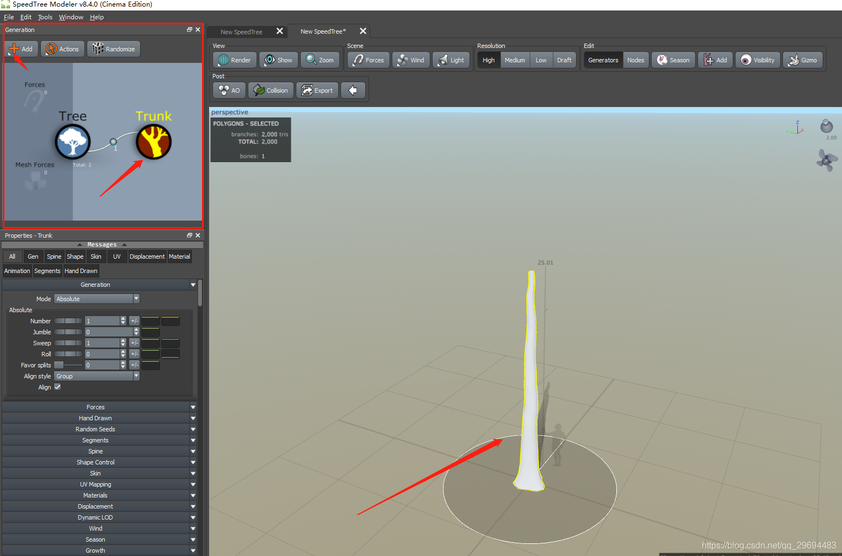The width and height of the screenshot is (842, 556).
Task: Adjust the Jumble slider
Action: point(68,332)
